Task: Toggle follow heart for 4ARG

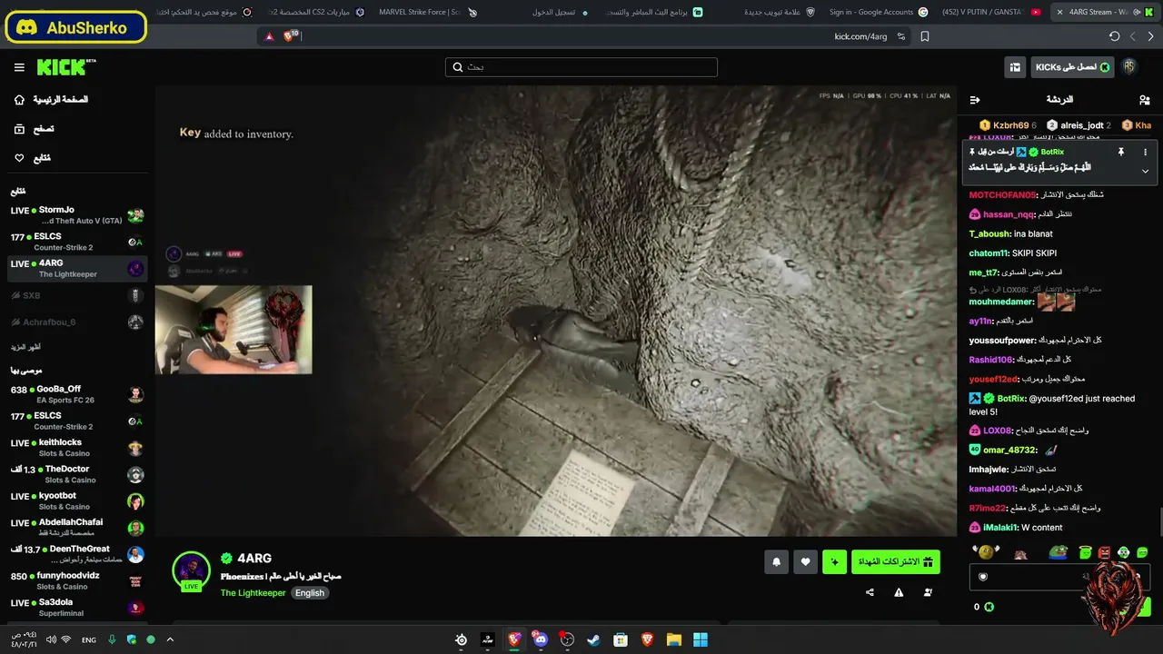Action: tap(805, 562)
